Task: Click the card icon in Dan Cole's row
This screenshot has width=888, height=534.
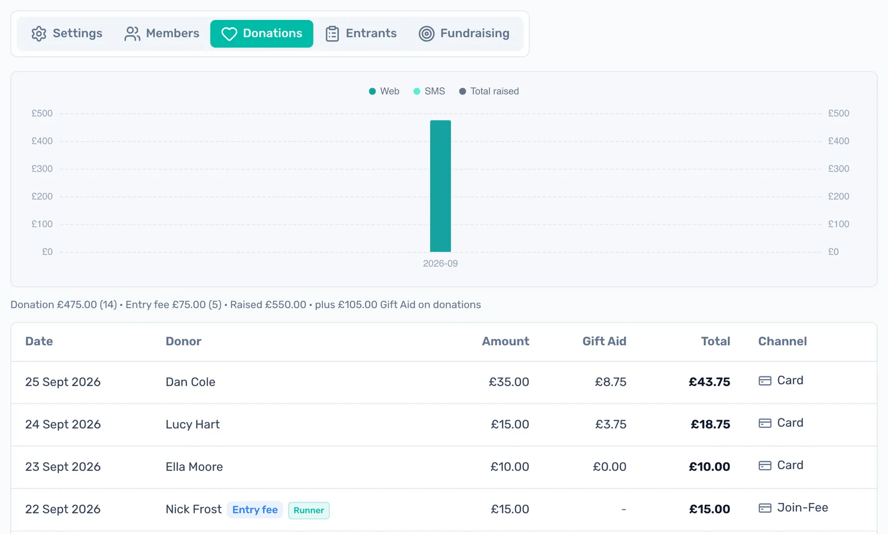Action: tap(765, 381)
